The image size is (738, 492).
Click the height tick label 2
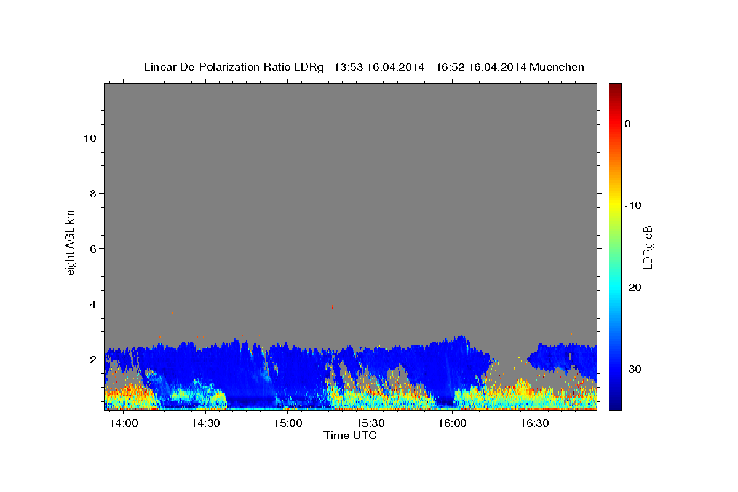(93, 360)
